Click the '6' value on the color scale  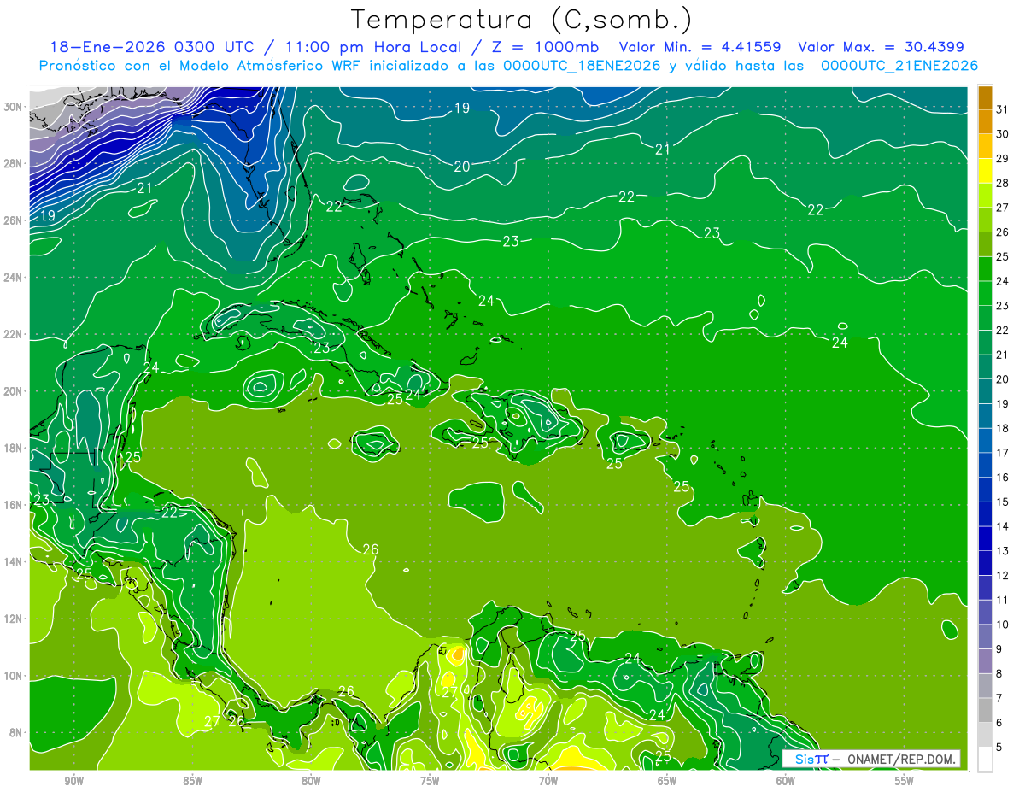999,723
